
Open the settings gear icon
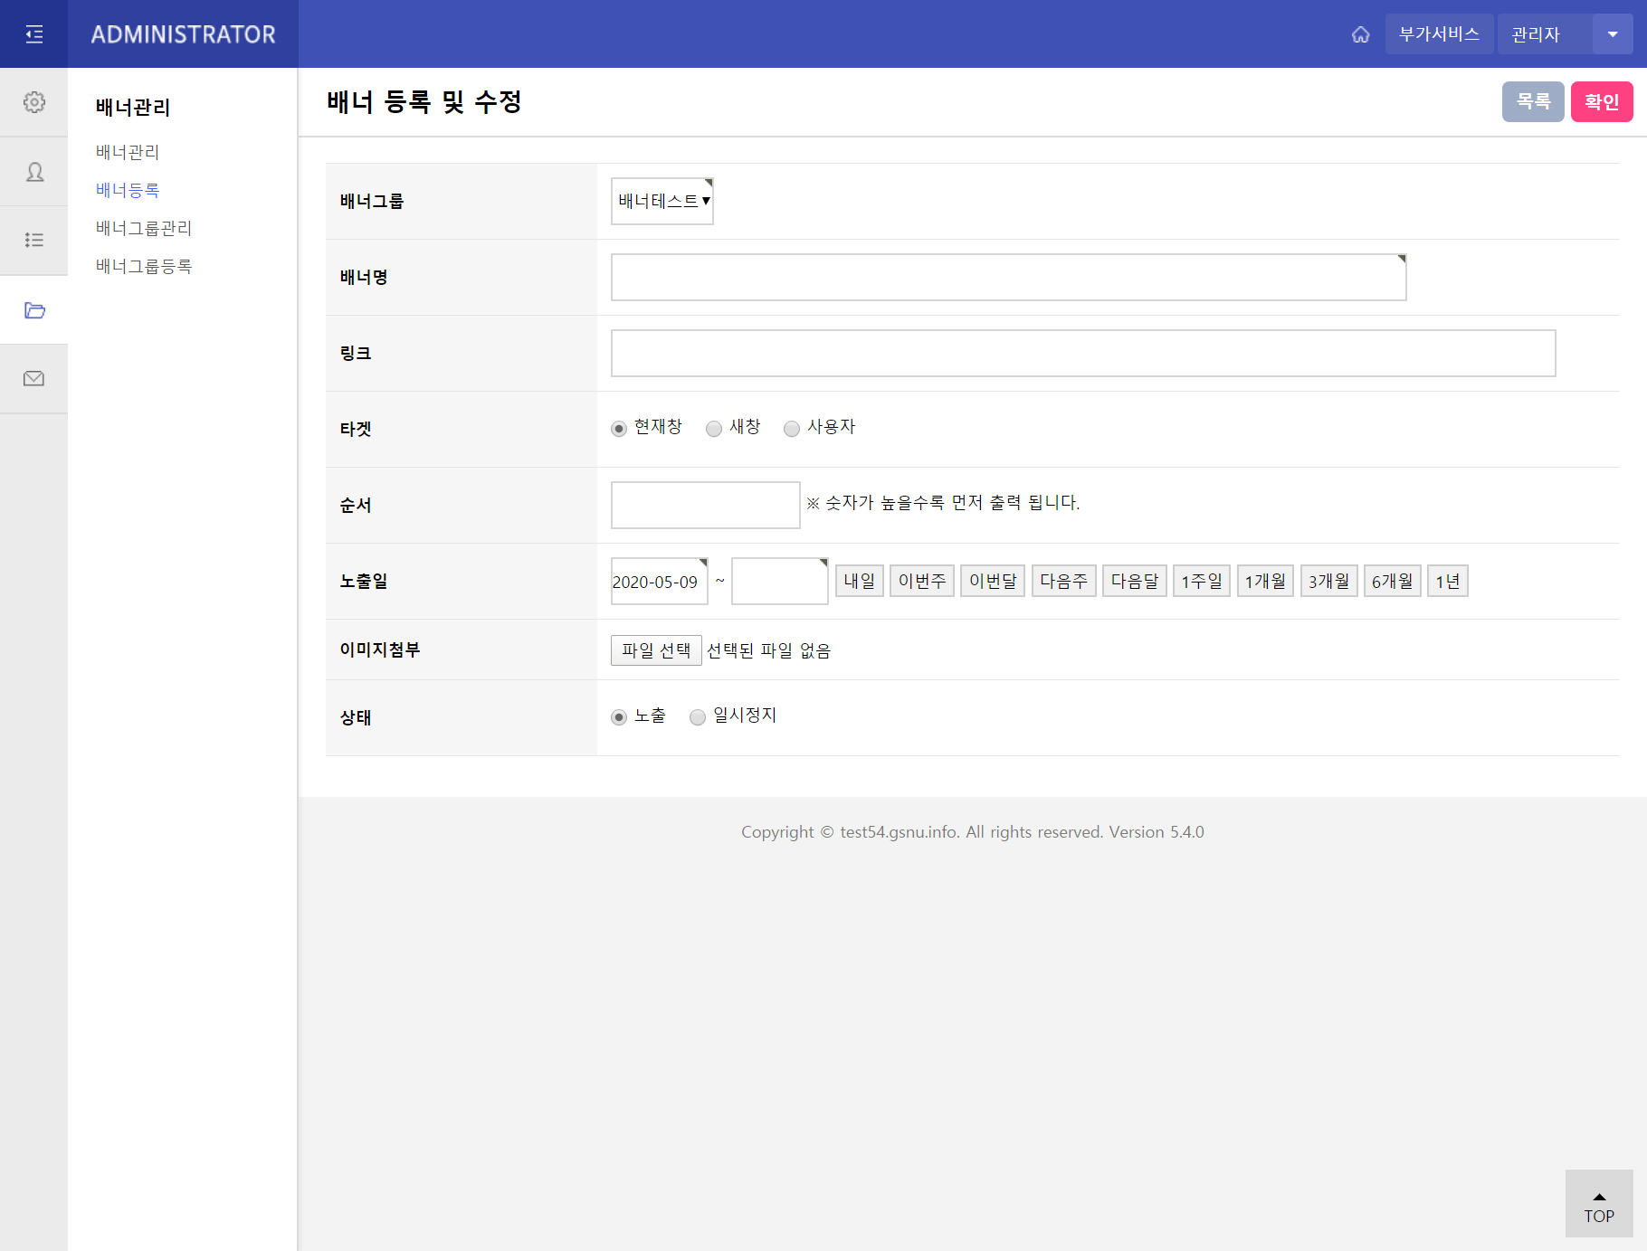(x=33, y=102)
